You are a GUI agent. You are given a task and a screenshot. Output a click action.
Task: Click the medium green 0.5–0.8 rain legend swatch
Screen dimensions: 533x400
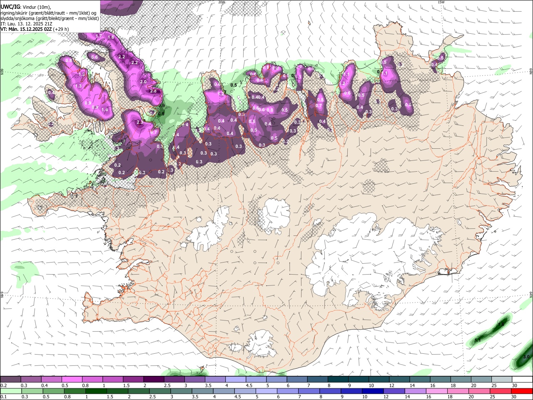[53, 391]
